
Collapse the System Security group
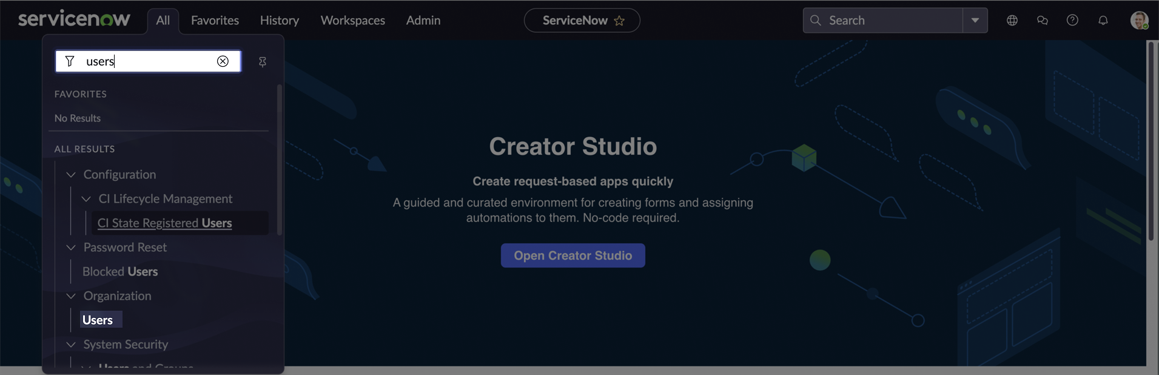click(x=71, y=345)
